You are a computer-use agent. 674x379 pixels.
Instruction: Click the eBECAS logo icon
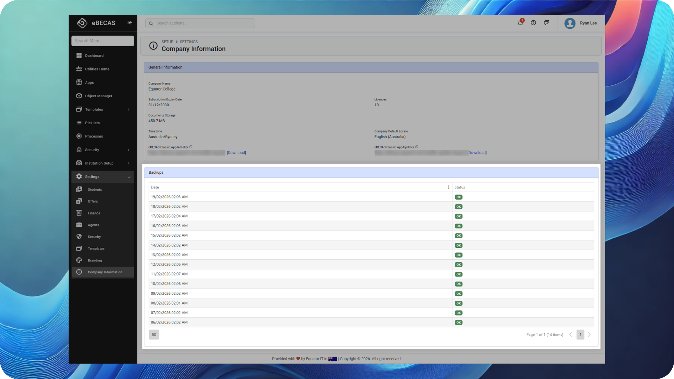point(82,23)
